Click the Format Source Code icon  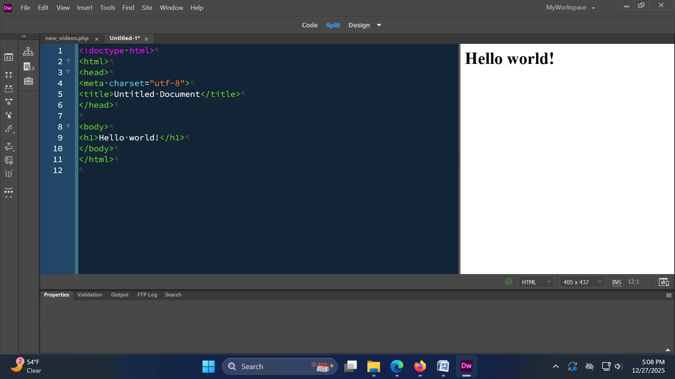click(9, 174)
